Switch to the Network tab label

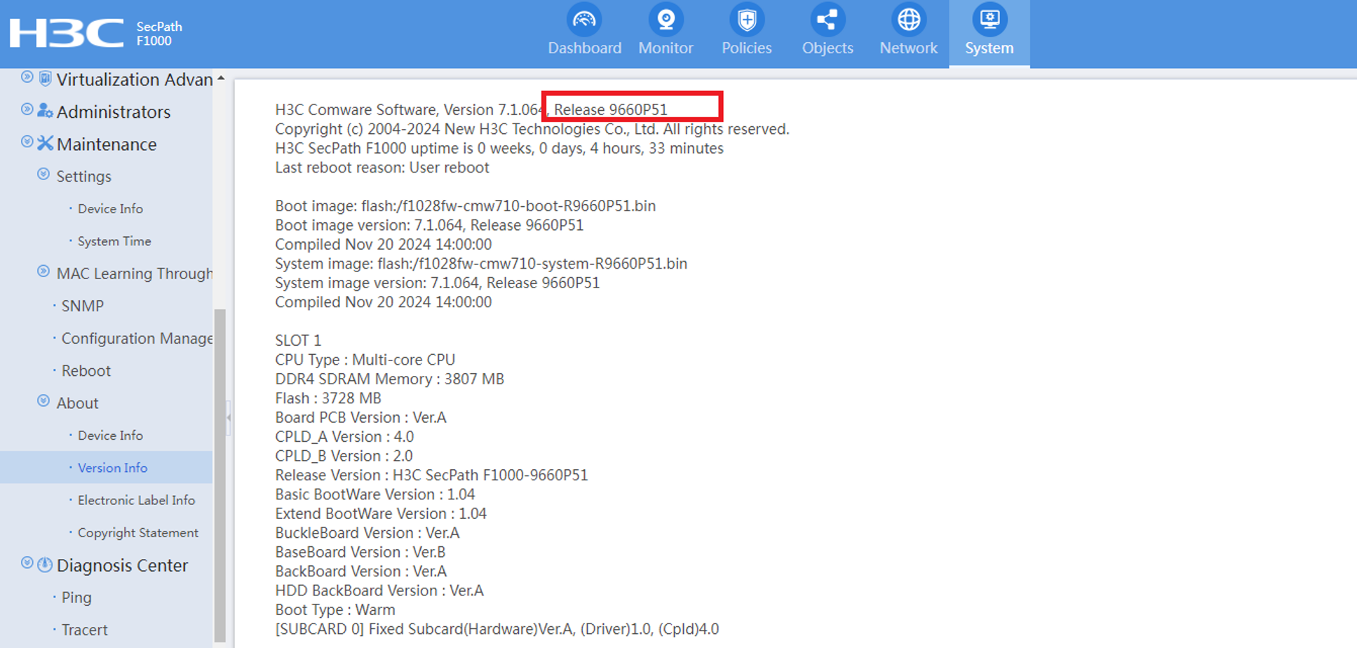pyautogui.click(x=909, y=48)
